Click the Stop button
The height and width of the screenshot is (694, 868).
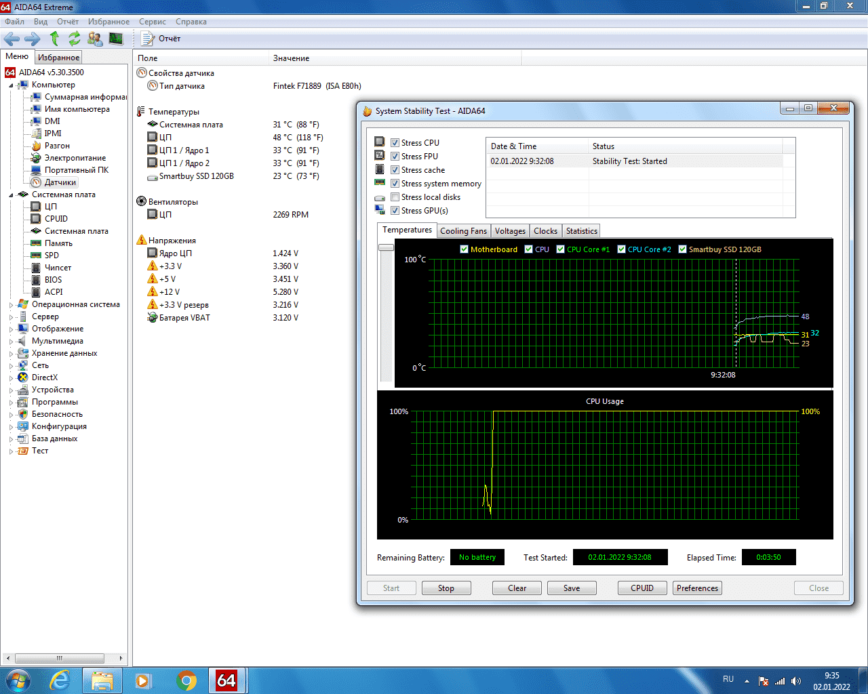coord(446,588)
